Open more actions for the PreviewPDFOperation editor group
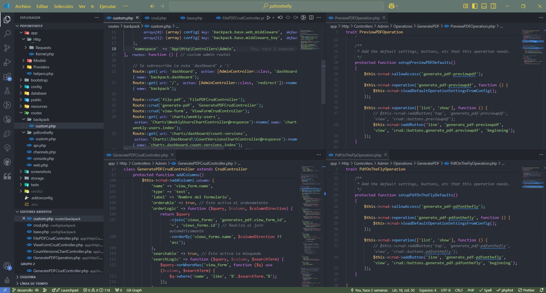Screen dimensions: 546x293 coord(541,18)
